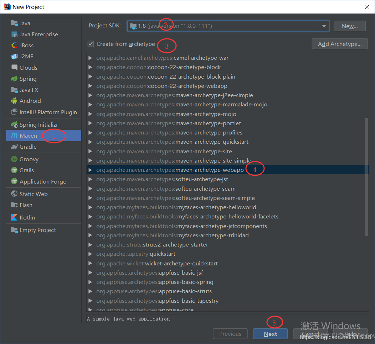Click the Cancel button
Viewport: 375px width, 344px height.
[x=310, y=334]
